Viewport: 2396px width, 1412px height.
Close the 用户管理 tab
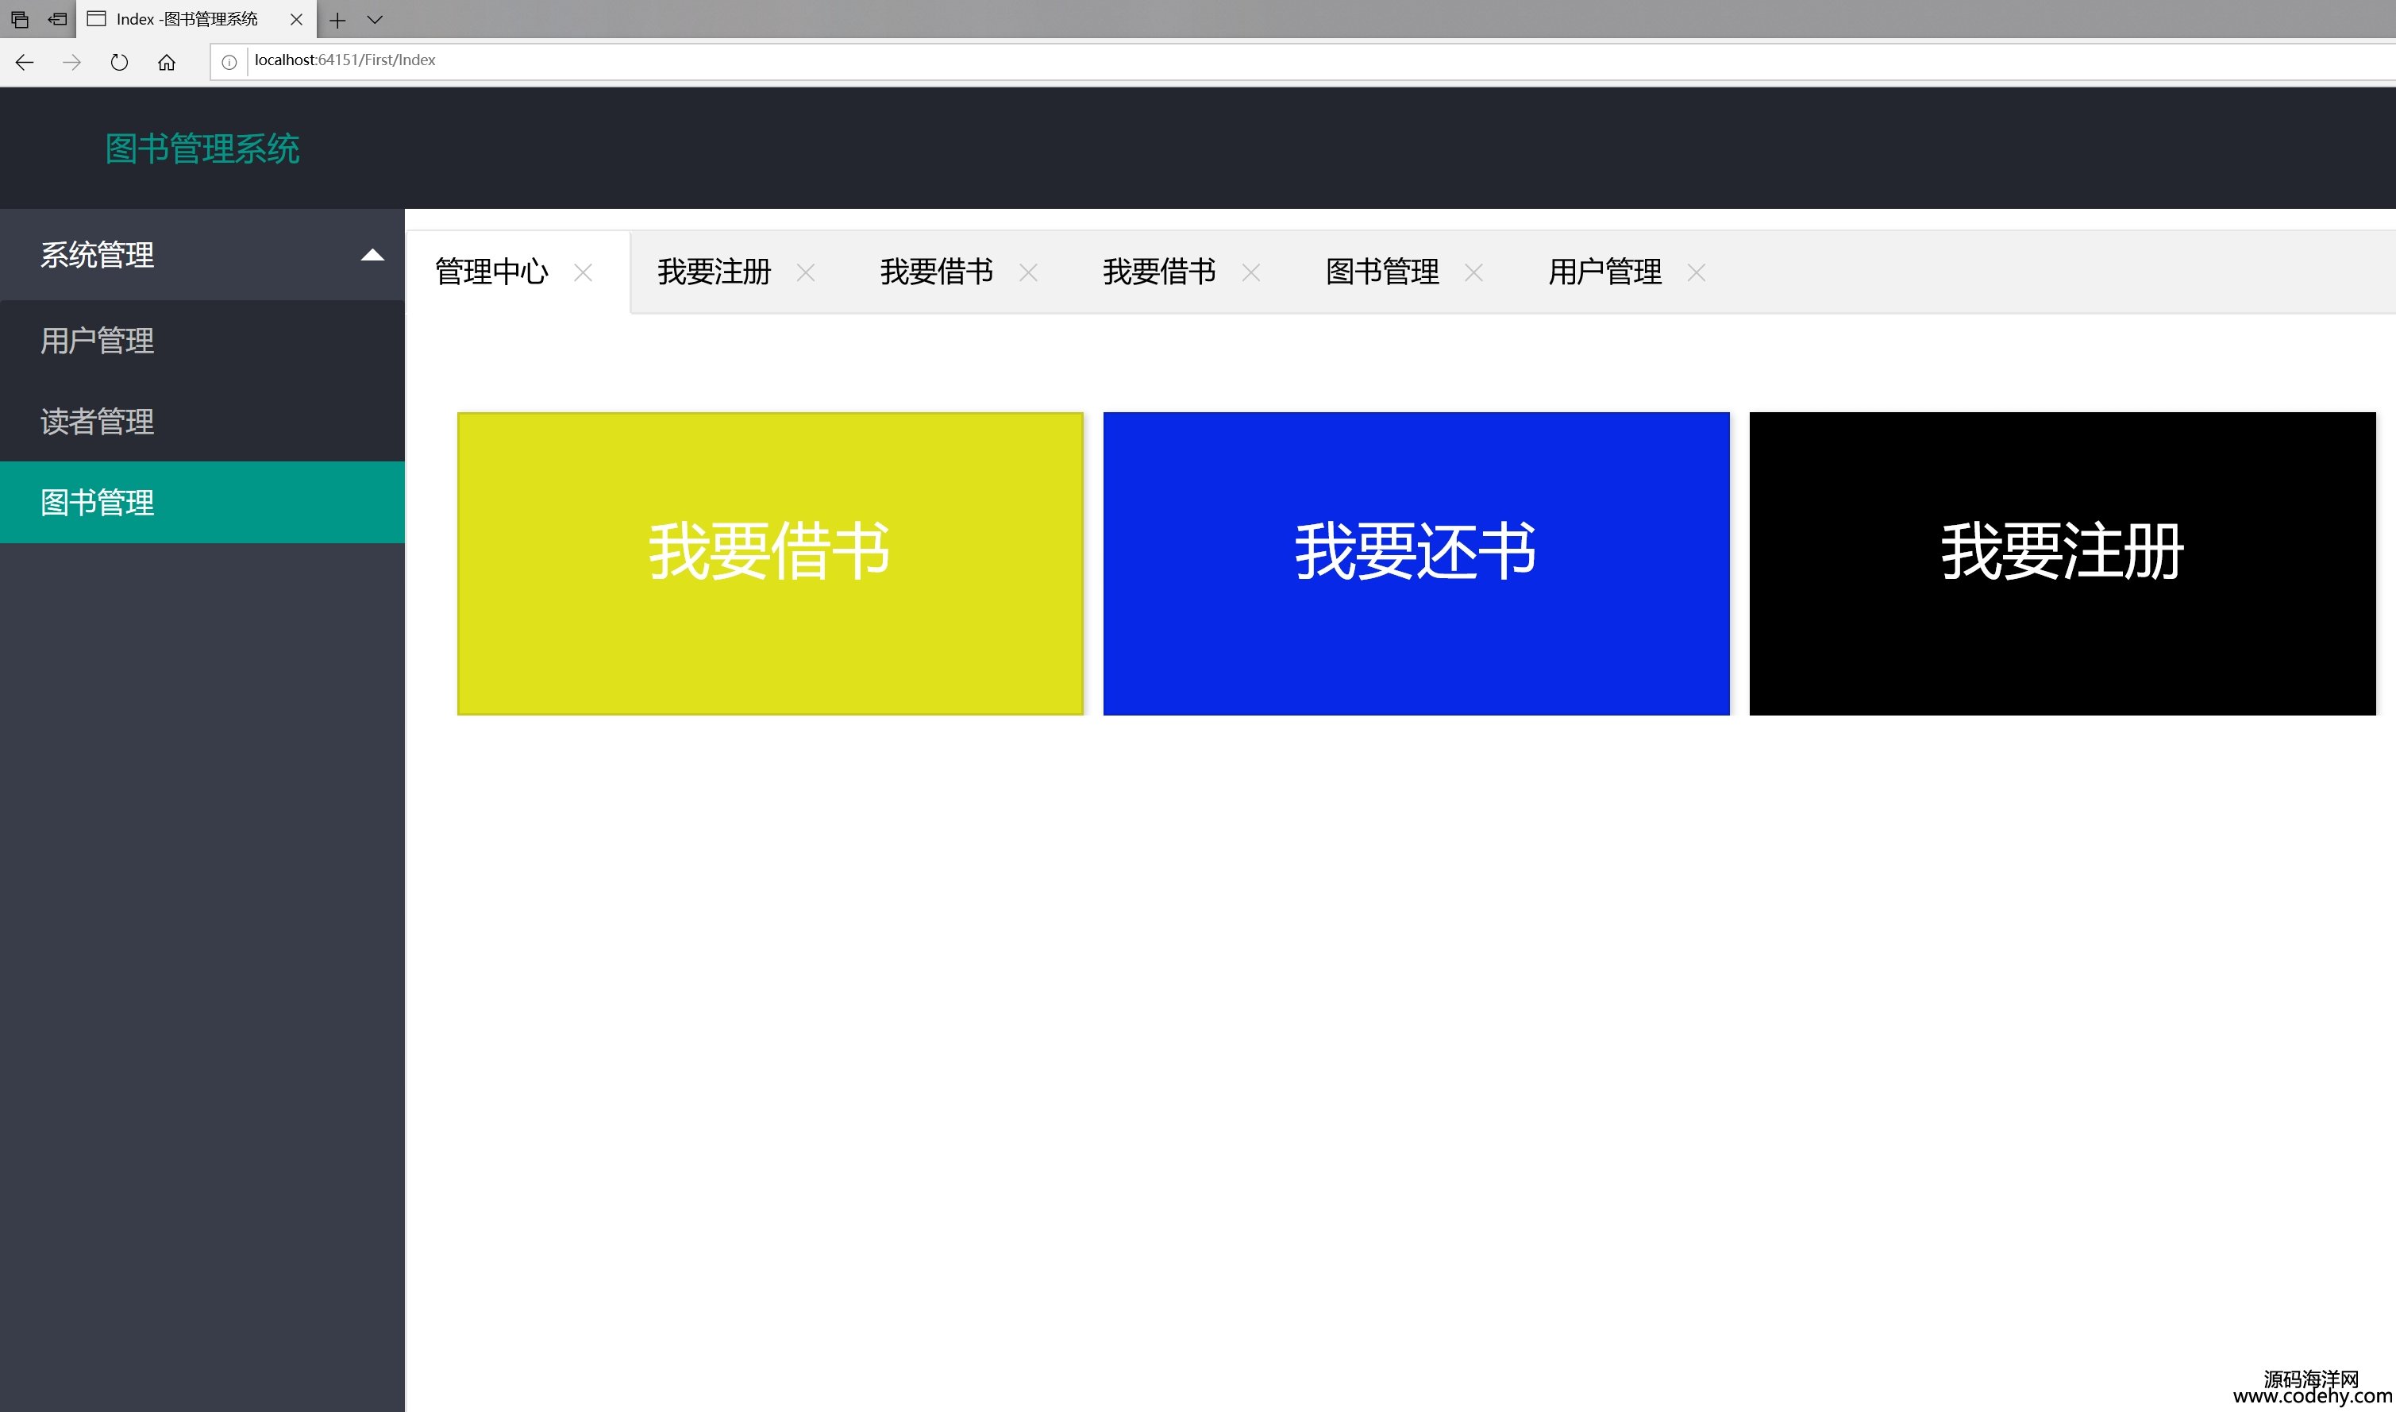[1696, 273]
